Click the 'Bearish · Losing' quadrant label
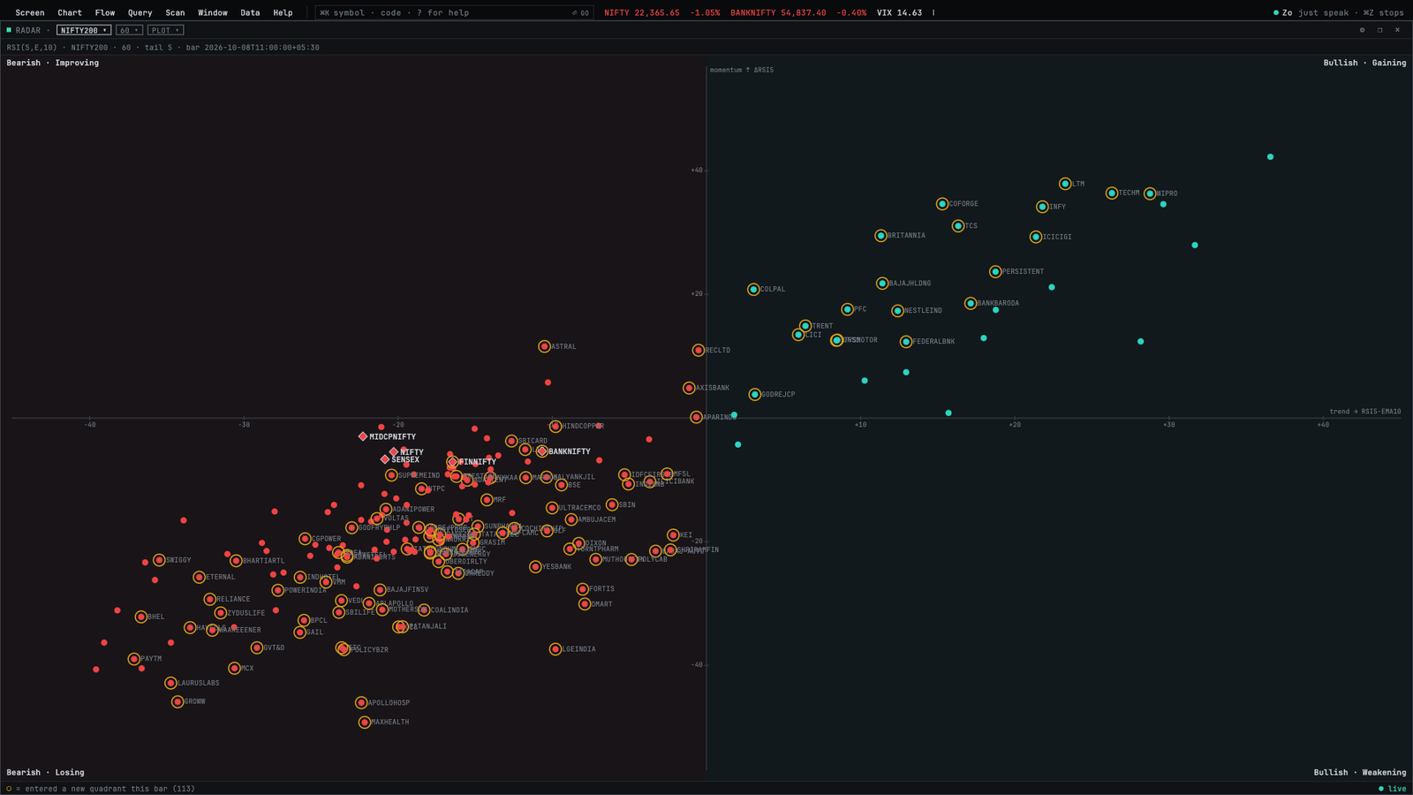This screenshot has height=795, width=1413. [45, 772]
